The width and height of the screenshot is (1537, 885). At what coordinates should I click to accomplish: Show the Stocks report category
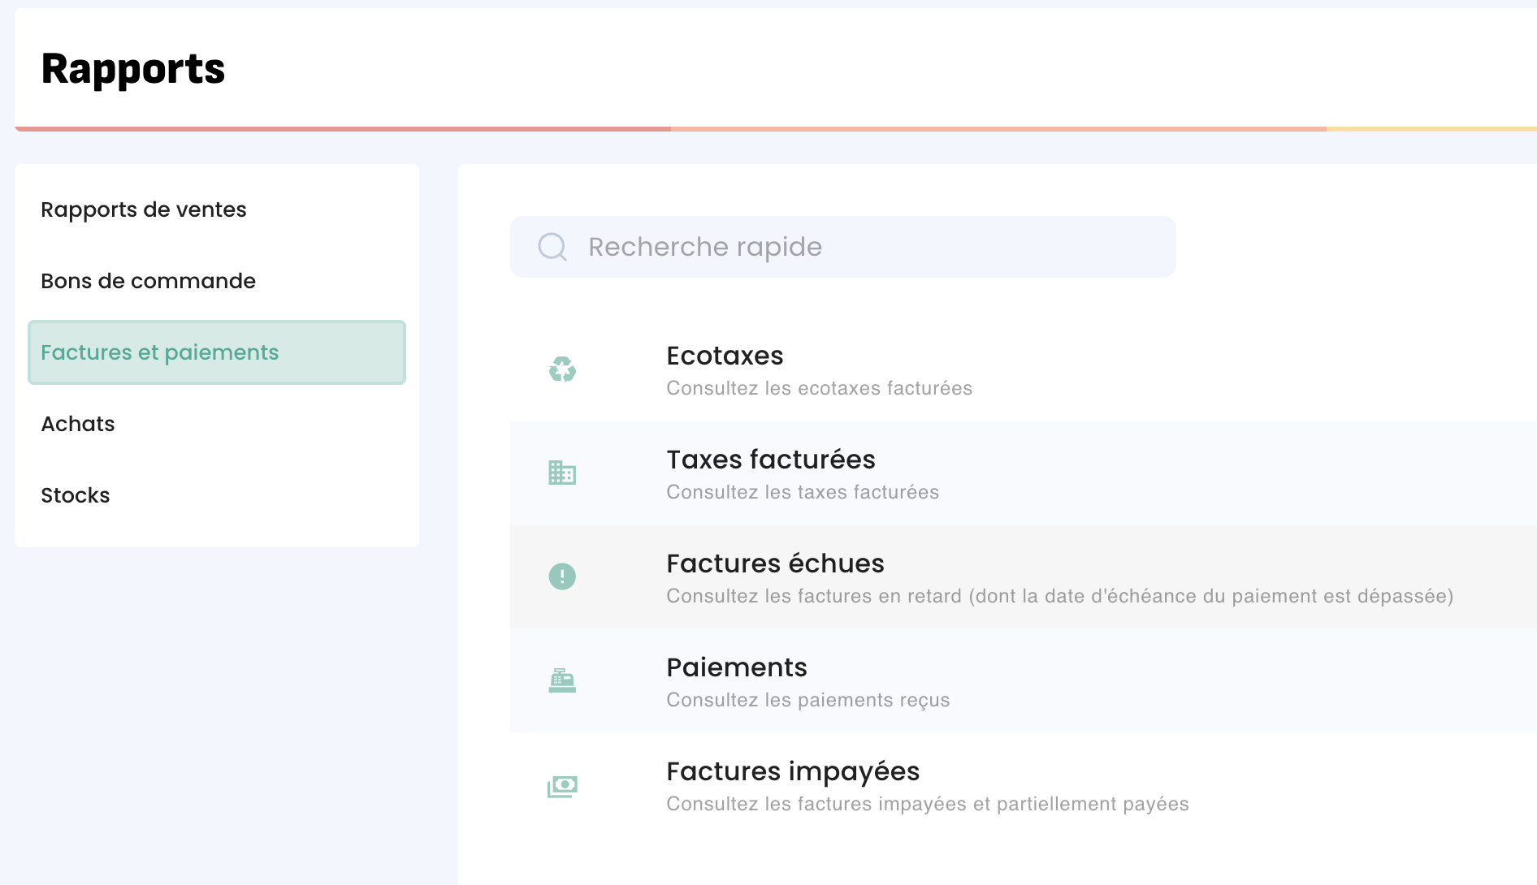pos(76,495)
